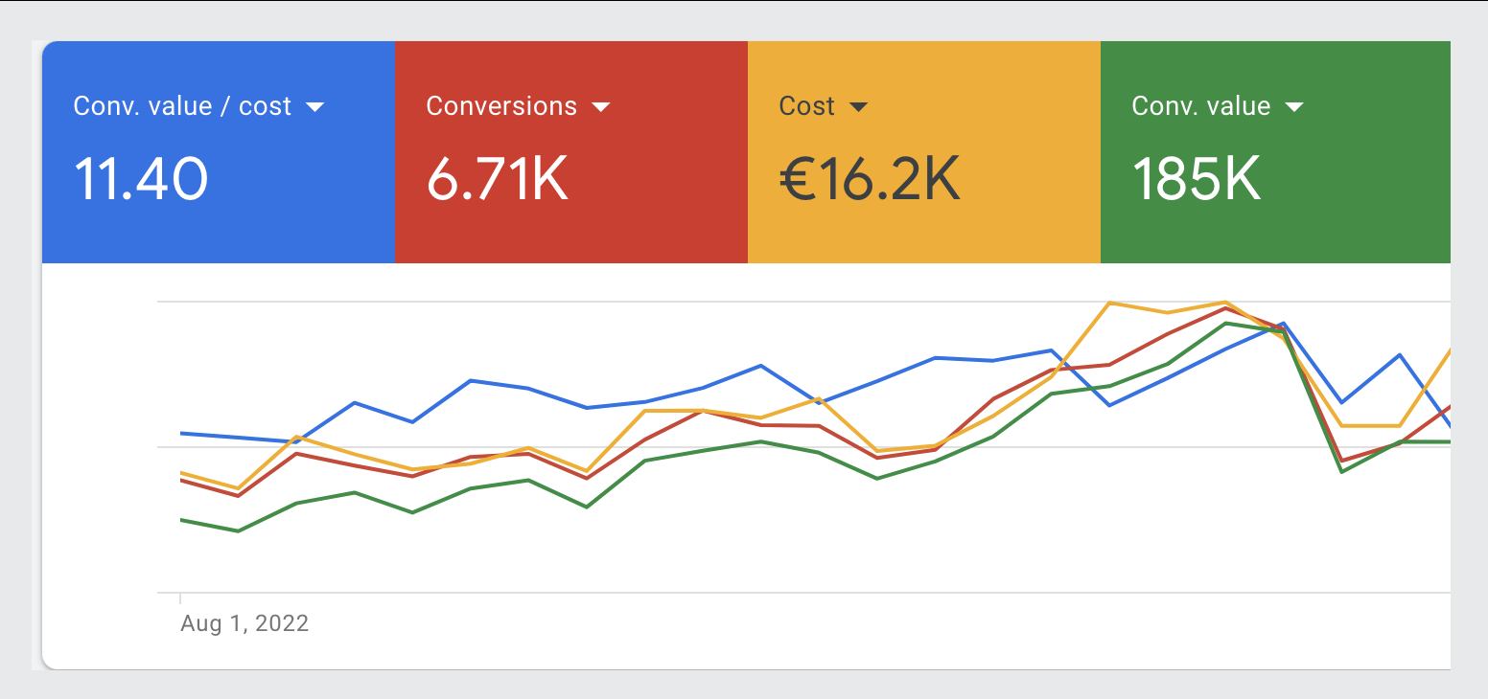Open the Conv. value metric dropdown arrow

tap(1293, 107)
